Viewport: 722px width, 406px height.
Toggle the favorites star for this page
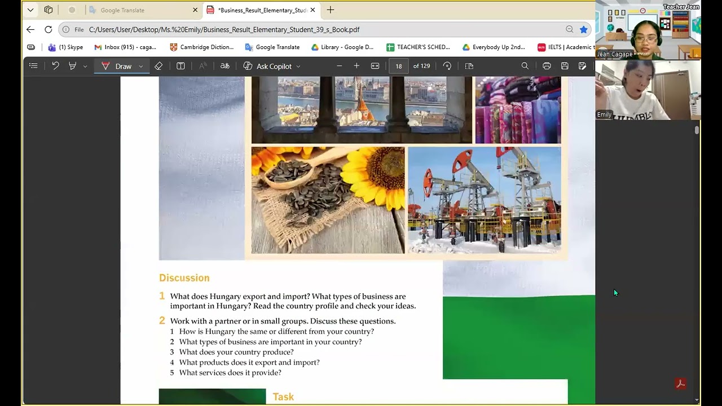click(x=584, y=29)
